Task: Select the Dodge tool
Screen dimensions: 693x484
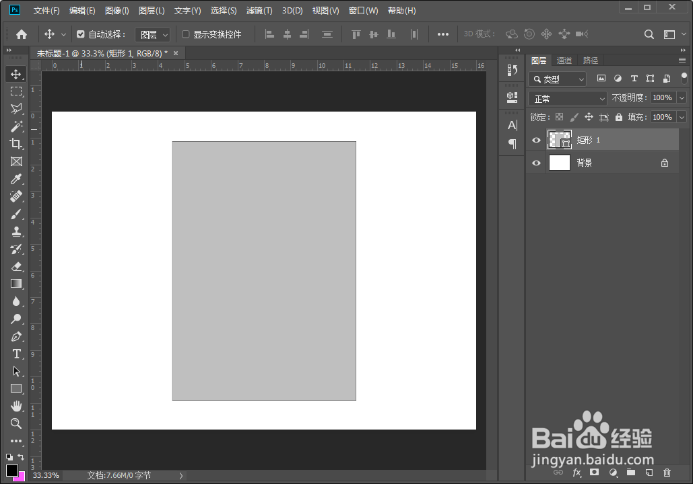Action: pyautogui.click(x=16, y=319)
